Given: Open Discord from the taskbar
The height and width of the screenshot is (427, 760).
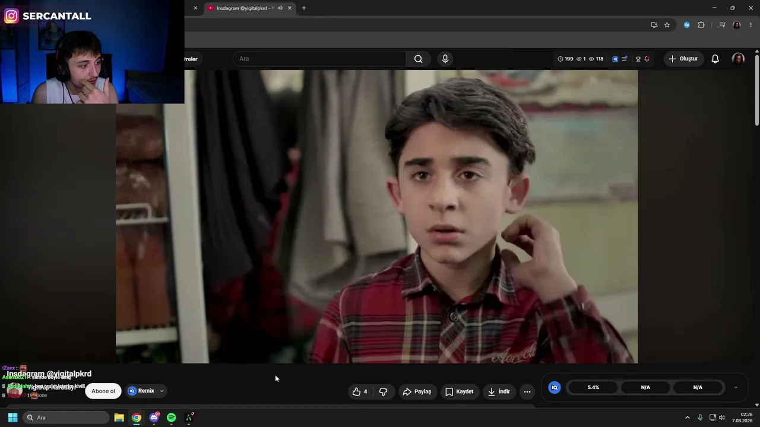Looking at the screenshot, I should [154, 418].
